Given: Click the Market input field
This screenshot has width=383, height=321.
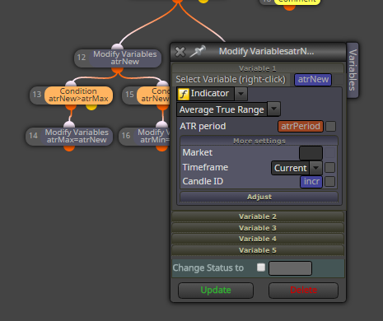Looking at the screenshot, I should pyautogui.click(x=311, y=153).
